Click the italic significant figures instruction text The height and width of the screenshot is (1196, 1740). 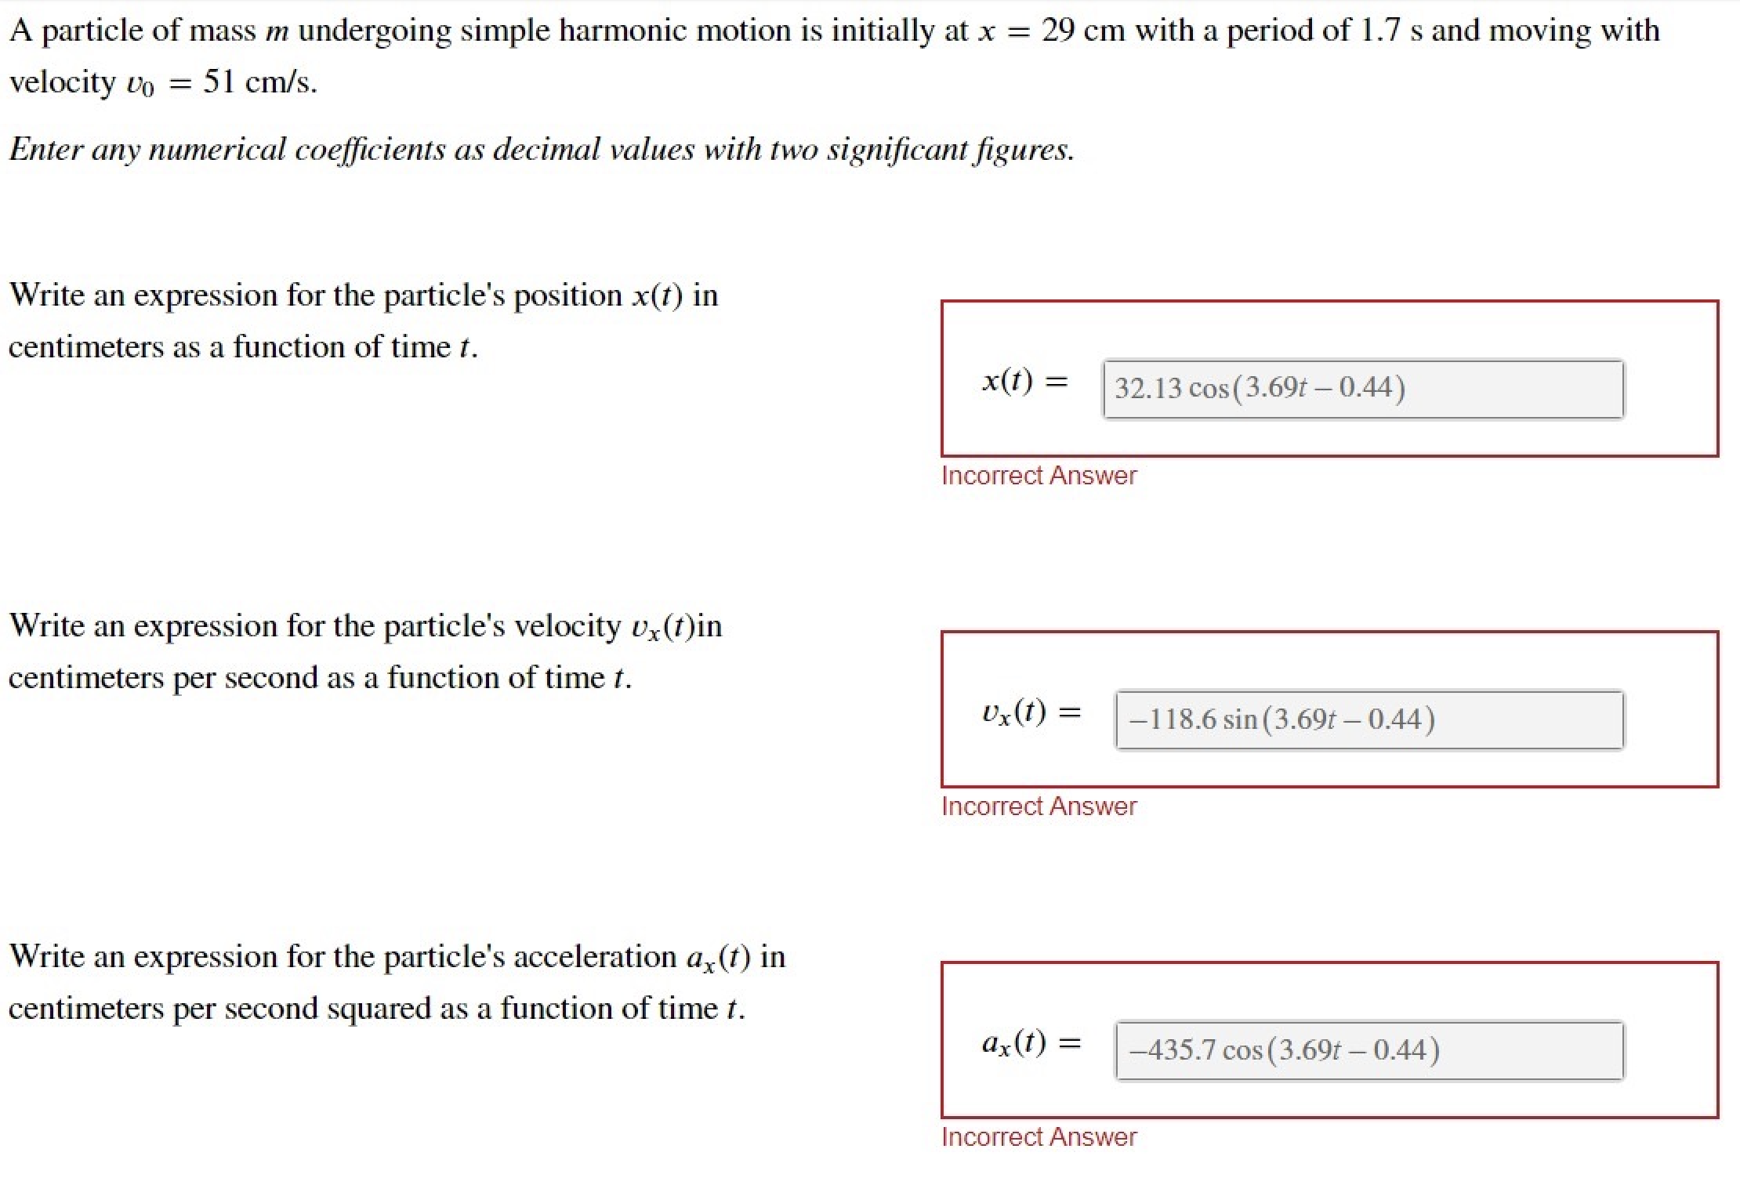[x=541, y=150]
